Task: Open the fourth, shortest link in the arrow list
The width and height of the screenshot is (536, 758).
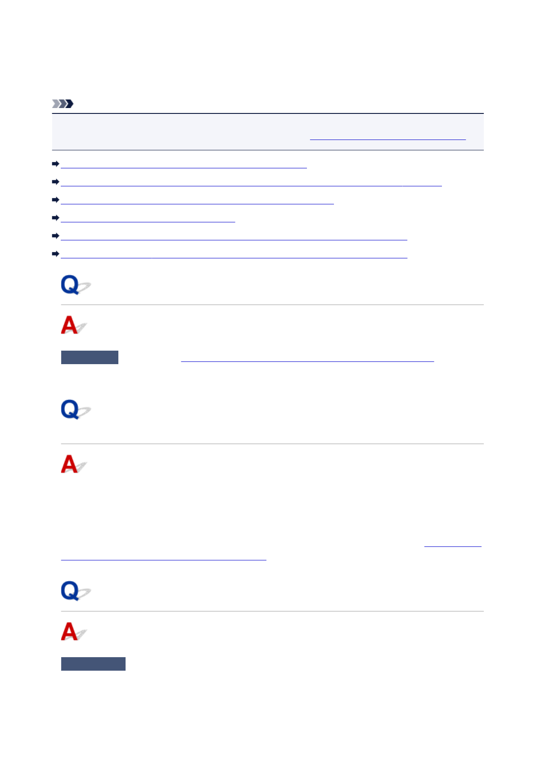Action: (148, 218)
